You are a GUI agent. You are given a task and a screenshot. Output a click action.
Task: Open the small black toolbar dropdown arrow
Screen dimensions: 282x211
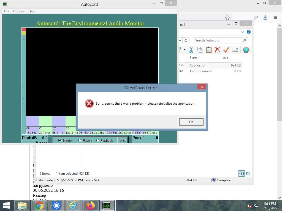[185, 49]
